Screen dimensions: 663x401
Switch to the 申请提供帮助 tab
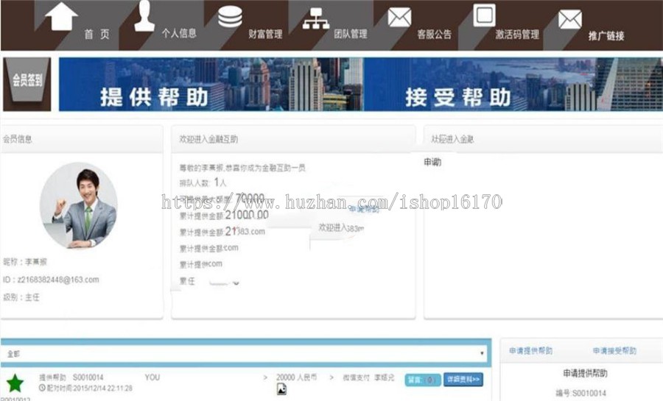click(x=530, y=350)
